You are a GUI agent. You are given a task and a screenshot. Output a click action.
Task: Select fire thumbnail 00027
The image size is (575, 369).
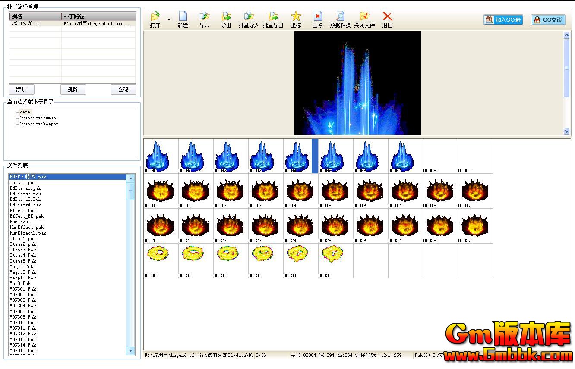[x=406, y=226]
